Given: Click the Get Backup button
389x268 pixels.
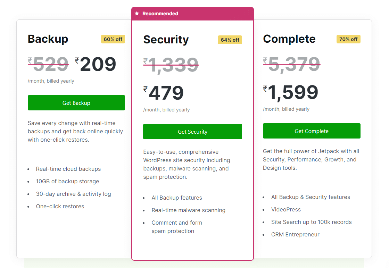Looking at the screenshot, I should coord(76,103).
